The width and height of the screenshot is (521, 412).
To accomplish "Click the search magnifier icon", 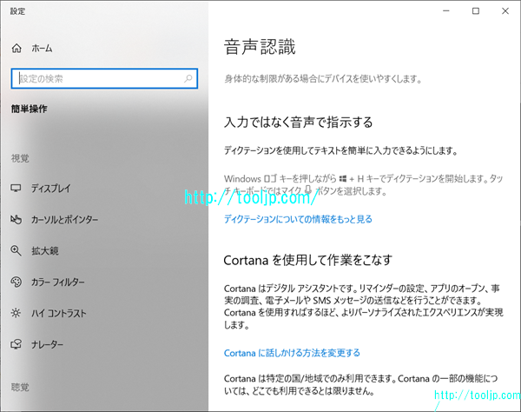I will 188,79.
